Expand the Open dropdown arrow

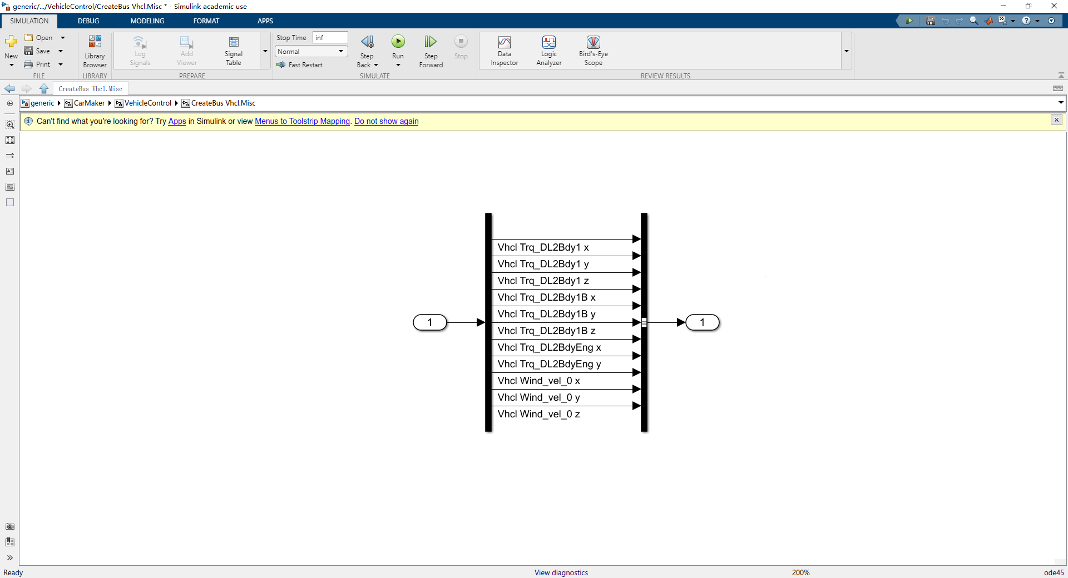pyautogui.click(x=63, y=38)
